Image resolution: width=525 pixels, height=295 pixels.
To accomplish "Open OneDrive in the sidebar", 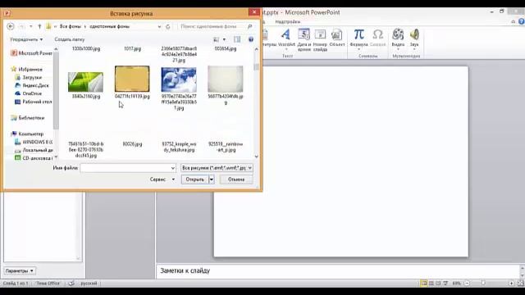I will (x=29, y=93).
